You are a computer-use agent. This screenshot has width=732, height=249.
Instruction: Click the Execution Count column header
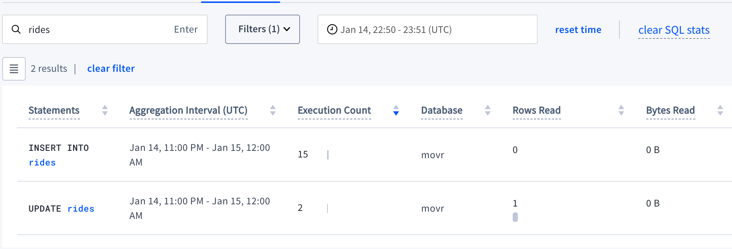(334, 110)
